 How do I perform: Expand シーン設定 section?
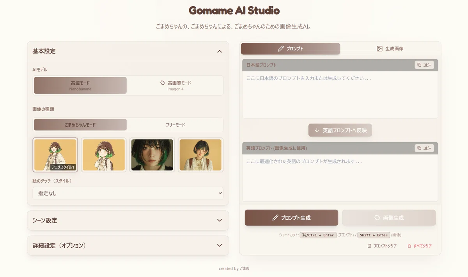tap(128, 220)
